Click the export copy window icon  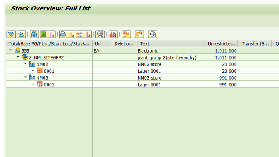click(x=139, y=34)
